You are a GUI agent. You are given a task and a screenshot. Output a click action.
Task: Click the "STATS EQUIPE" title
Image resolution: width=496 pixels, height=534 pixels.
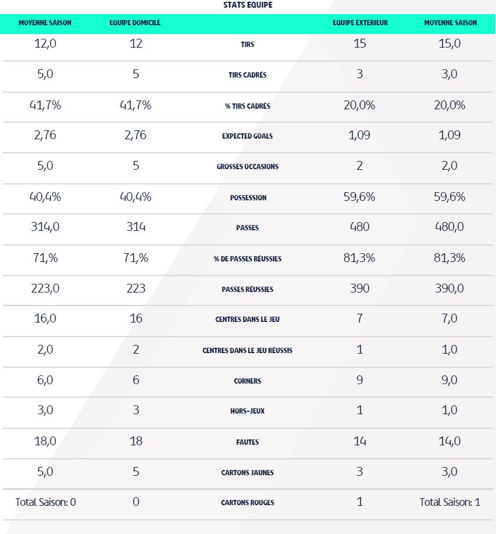click(248, 5)
